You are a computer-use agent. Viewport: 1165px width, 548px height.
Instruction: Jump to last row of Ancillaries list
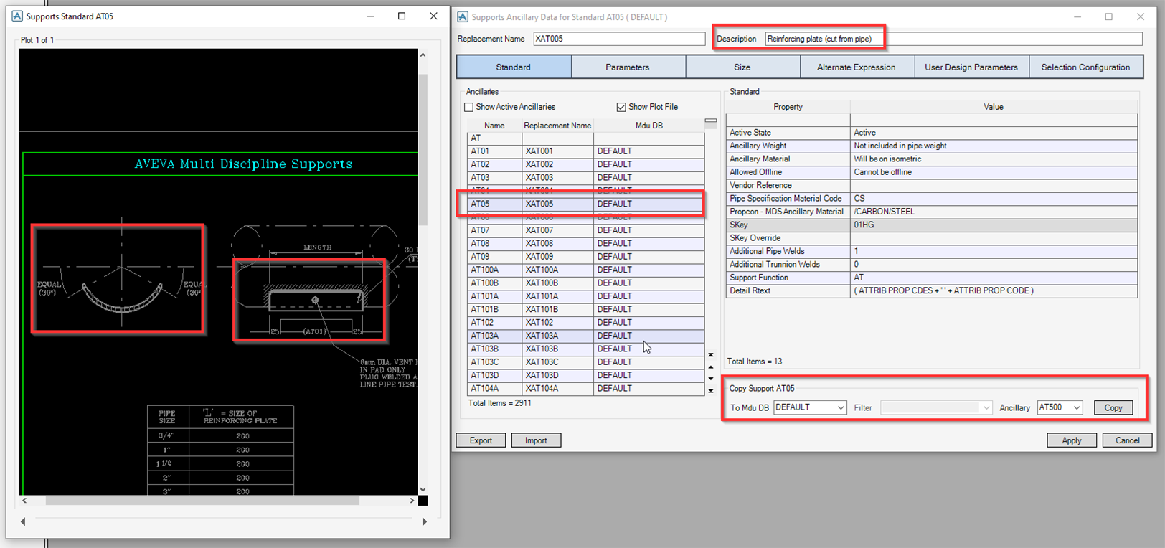[711, 391]
